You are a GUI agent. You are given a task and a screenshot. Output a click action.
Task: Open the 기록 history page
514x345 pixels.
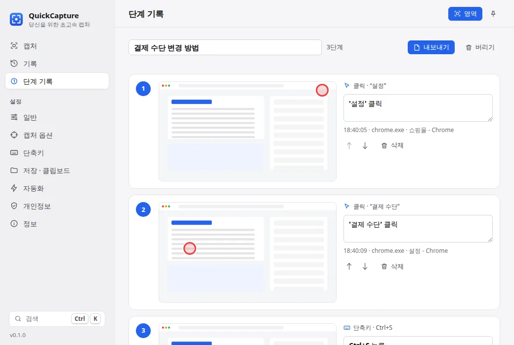click(x=57, y=64)
